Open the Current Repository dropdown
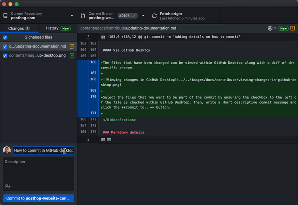This screenshot has height=205, width=298. coord(38,16)
